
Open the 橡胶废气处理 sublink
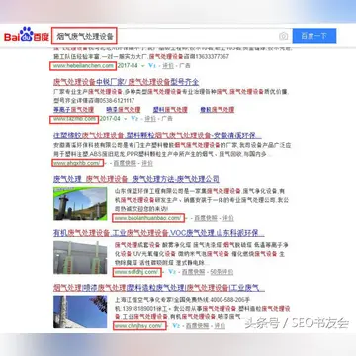coord(217,110)
